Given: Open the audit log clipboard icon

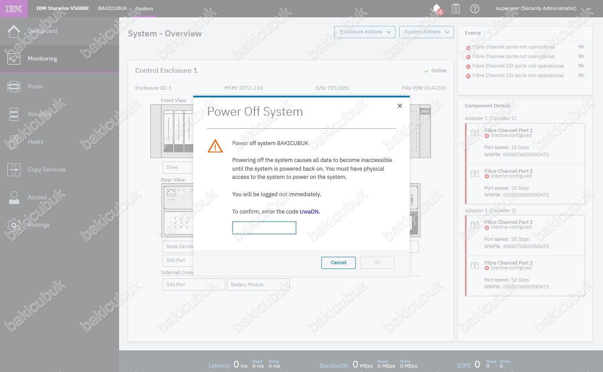Looking at the screenshot, I should [456, 9].
